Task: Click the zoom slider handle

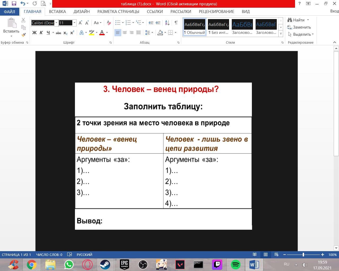Action: pyautogui.click(x=303, y=255)
